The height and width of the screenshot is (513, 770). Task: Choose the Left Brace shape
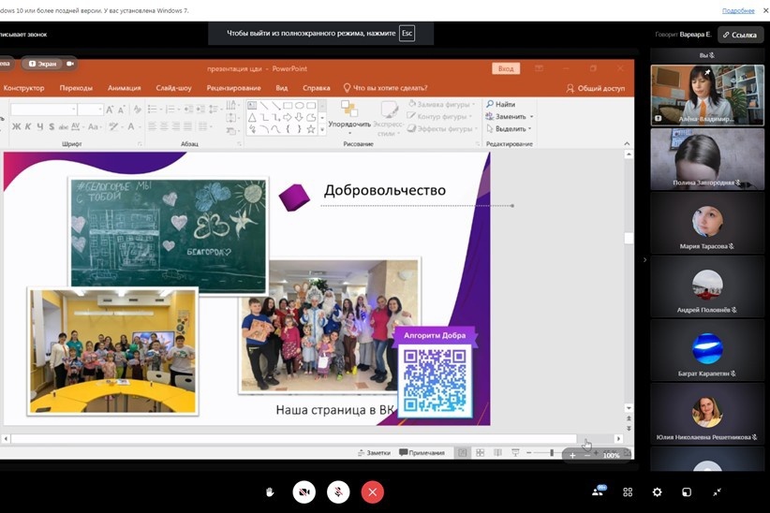(288, 129)
